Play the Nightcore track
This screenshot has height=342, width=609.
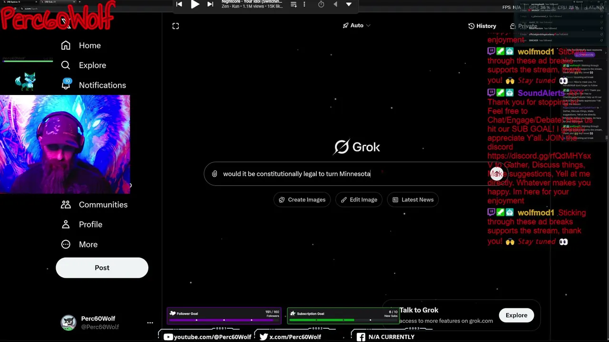(195, 4)
